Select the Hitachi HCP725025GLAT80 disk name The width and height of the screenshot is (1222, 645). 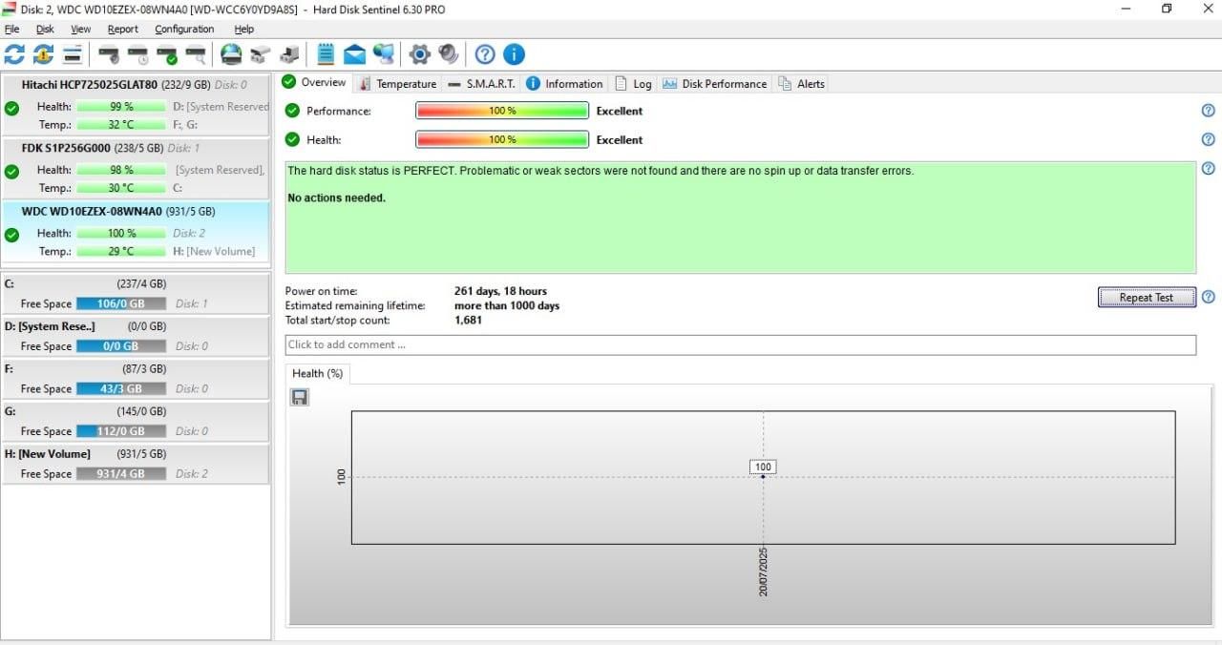90,85
